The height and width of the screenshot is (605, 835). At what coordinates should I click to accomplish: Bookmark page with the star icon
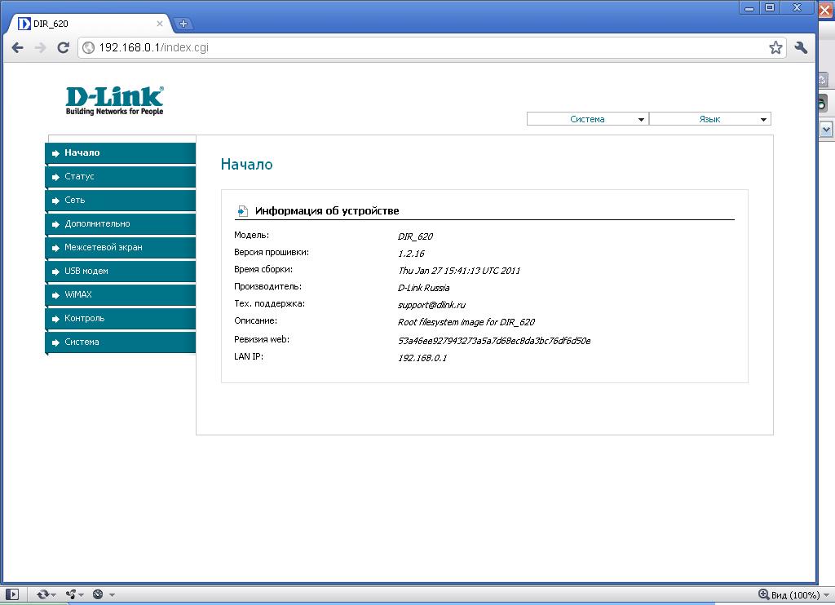[x=775, y=48]
